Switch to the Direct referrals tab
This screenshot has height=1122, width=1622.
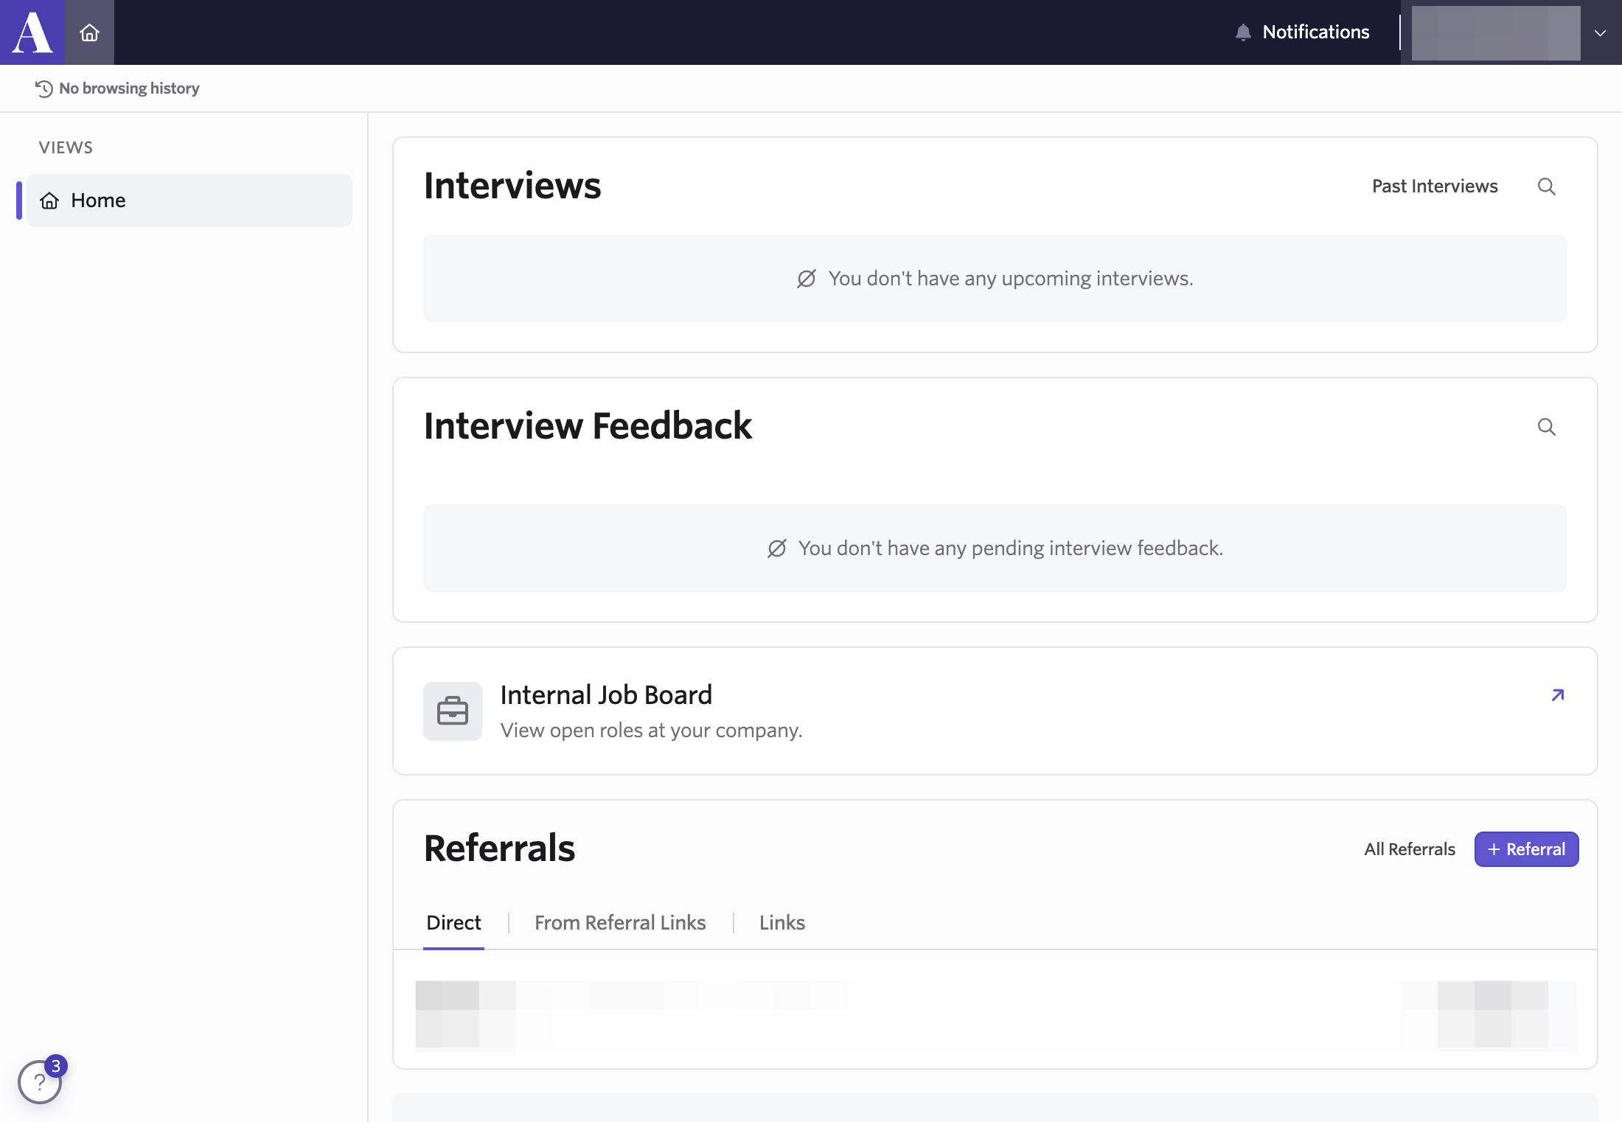pyautogui.click(x=453, y=923)
